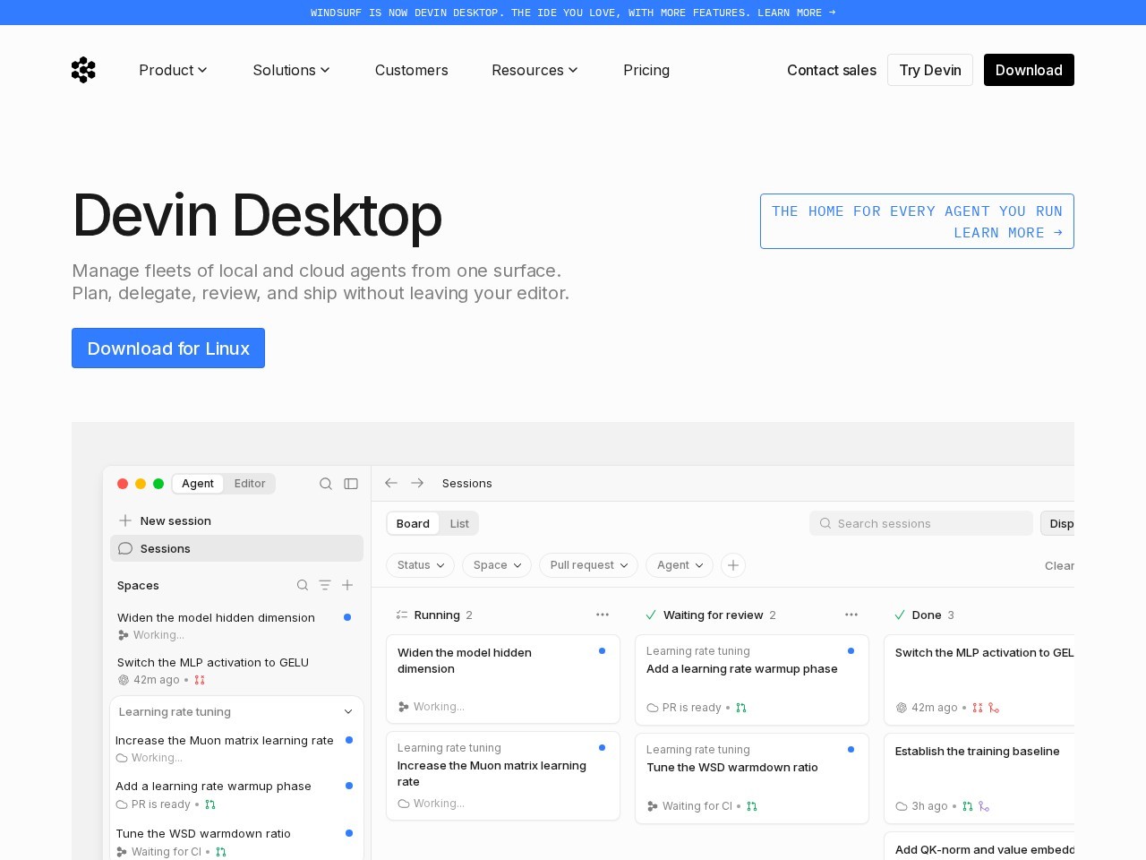Search spaces with the Spaces magnifier icon
The height and width of the screenshot is (860, 1146).
[x=303, y=585]
